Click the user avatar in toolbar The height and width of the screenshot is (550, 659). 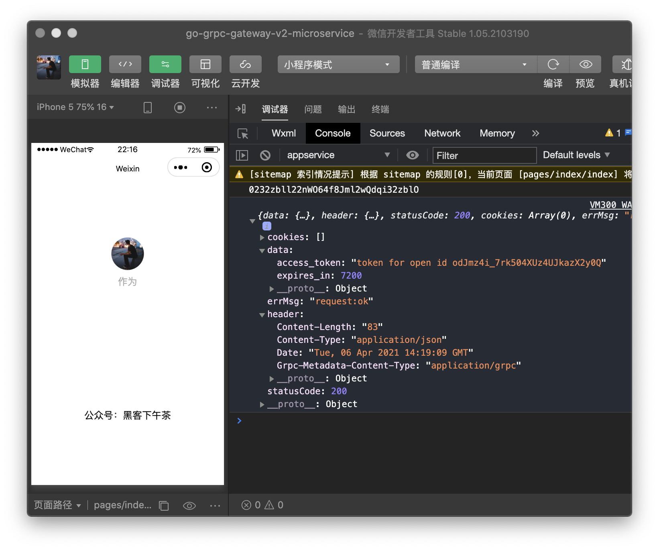tap(49, 67)
